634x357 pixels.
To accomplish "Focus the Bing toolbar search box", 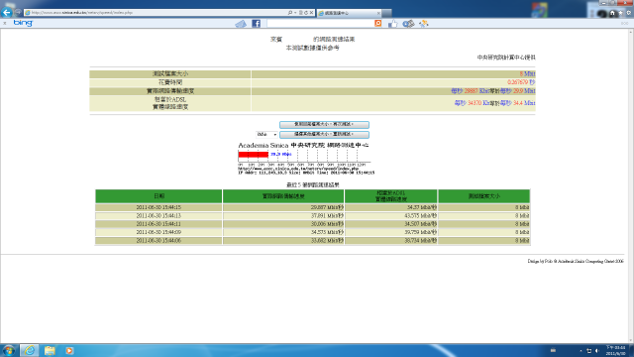I will point(320,24).
